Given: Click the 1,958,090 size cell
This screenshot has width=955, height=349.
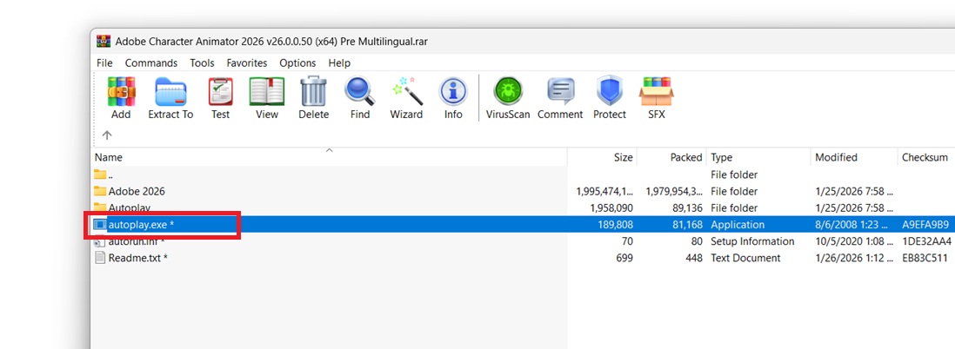Looking at the screenshot, I should [612, 208].
